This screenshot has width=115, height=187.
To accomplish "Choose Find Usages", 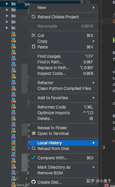I will click(64, 56).
